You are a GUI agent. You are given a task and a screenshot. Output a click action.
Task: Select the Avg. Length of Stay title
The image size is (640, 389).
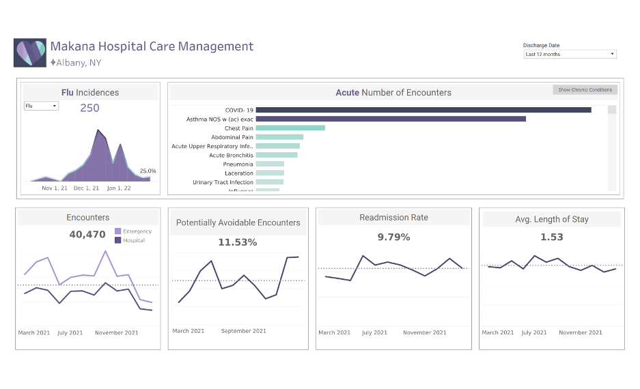point(551,219)
